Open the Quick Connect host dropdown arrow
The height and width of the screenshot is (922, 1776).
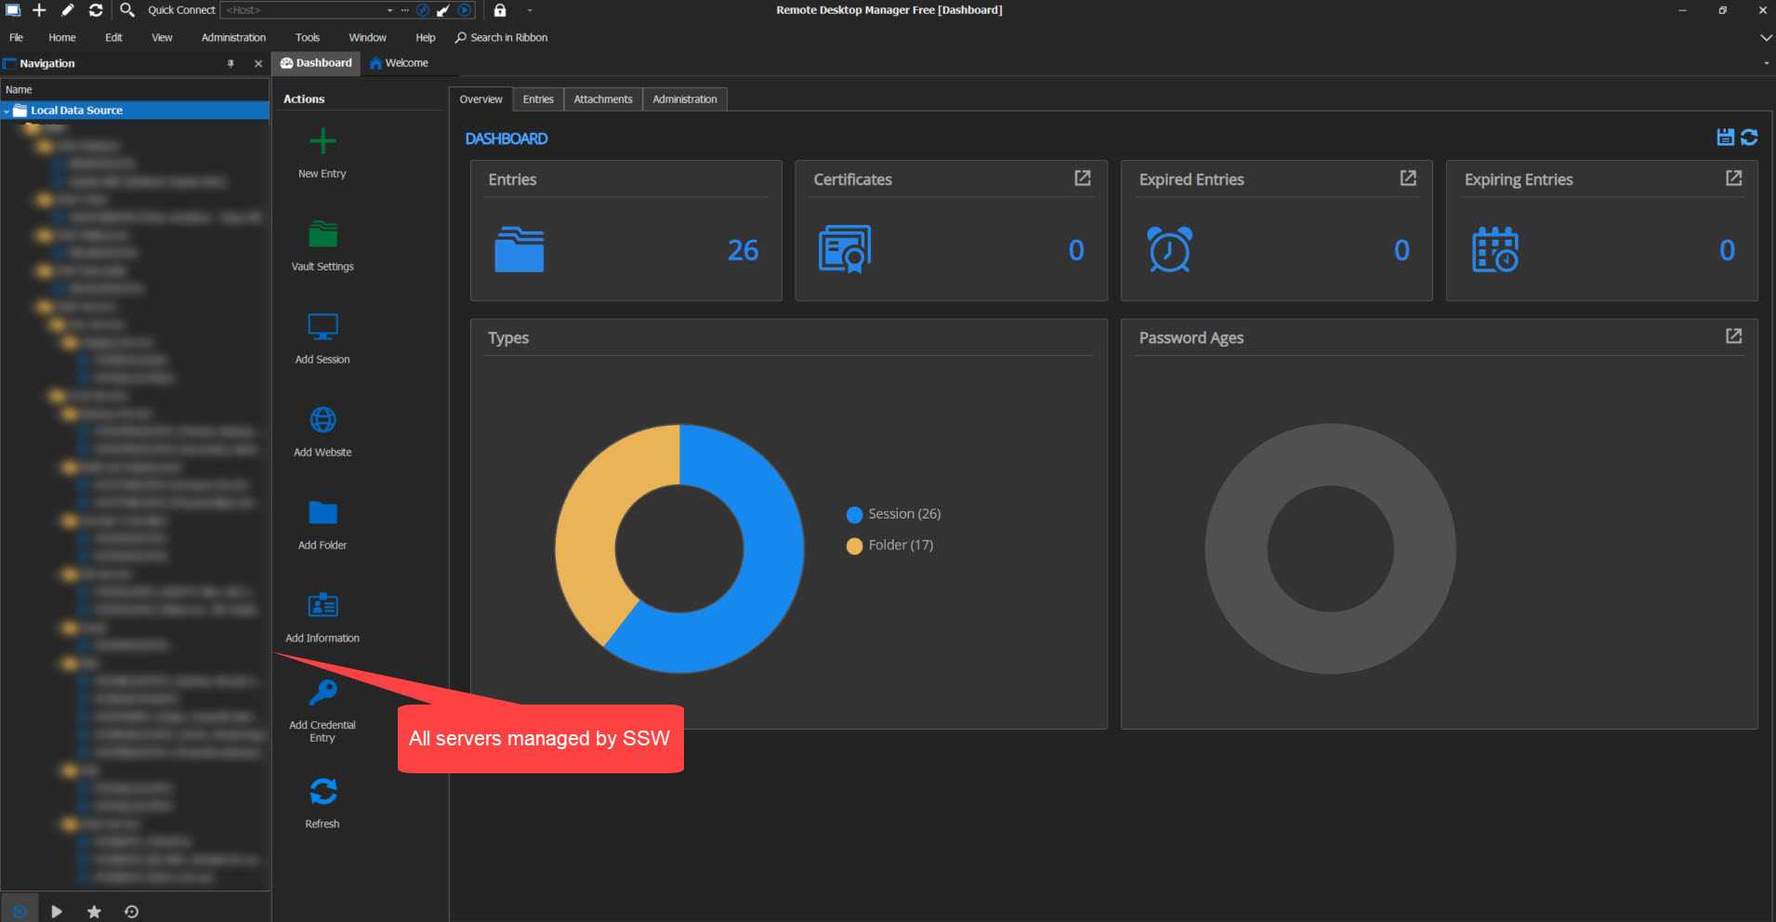(x=389, y=10)
